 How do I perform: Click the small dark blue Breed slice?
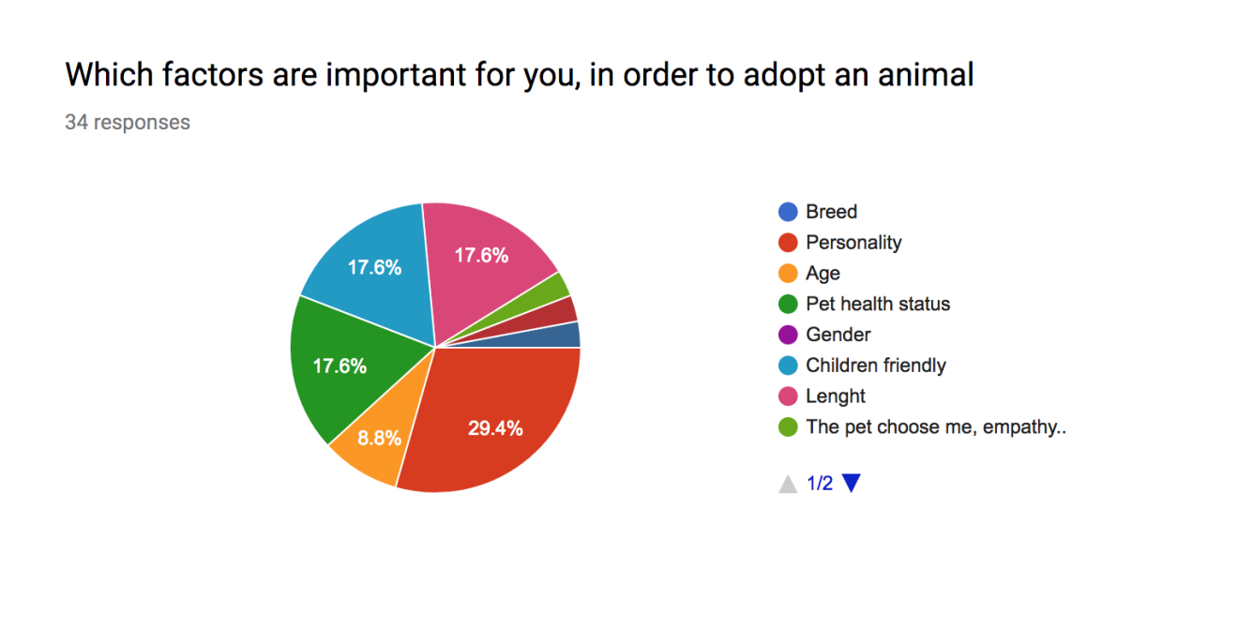pos(566,336)
